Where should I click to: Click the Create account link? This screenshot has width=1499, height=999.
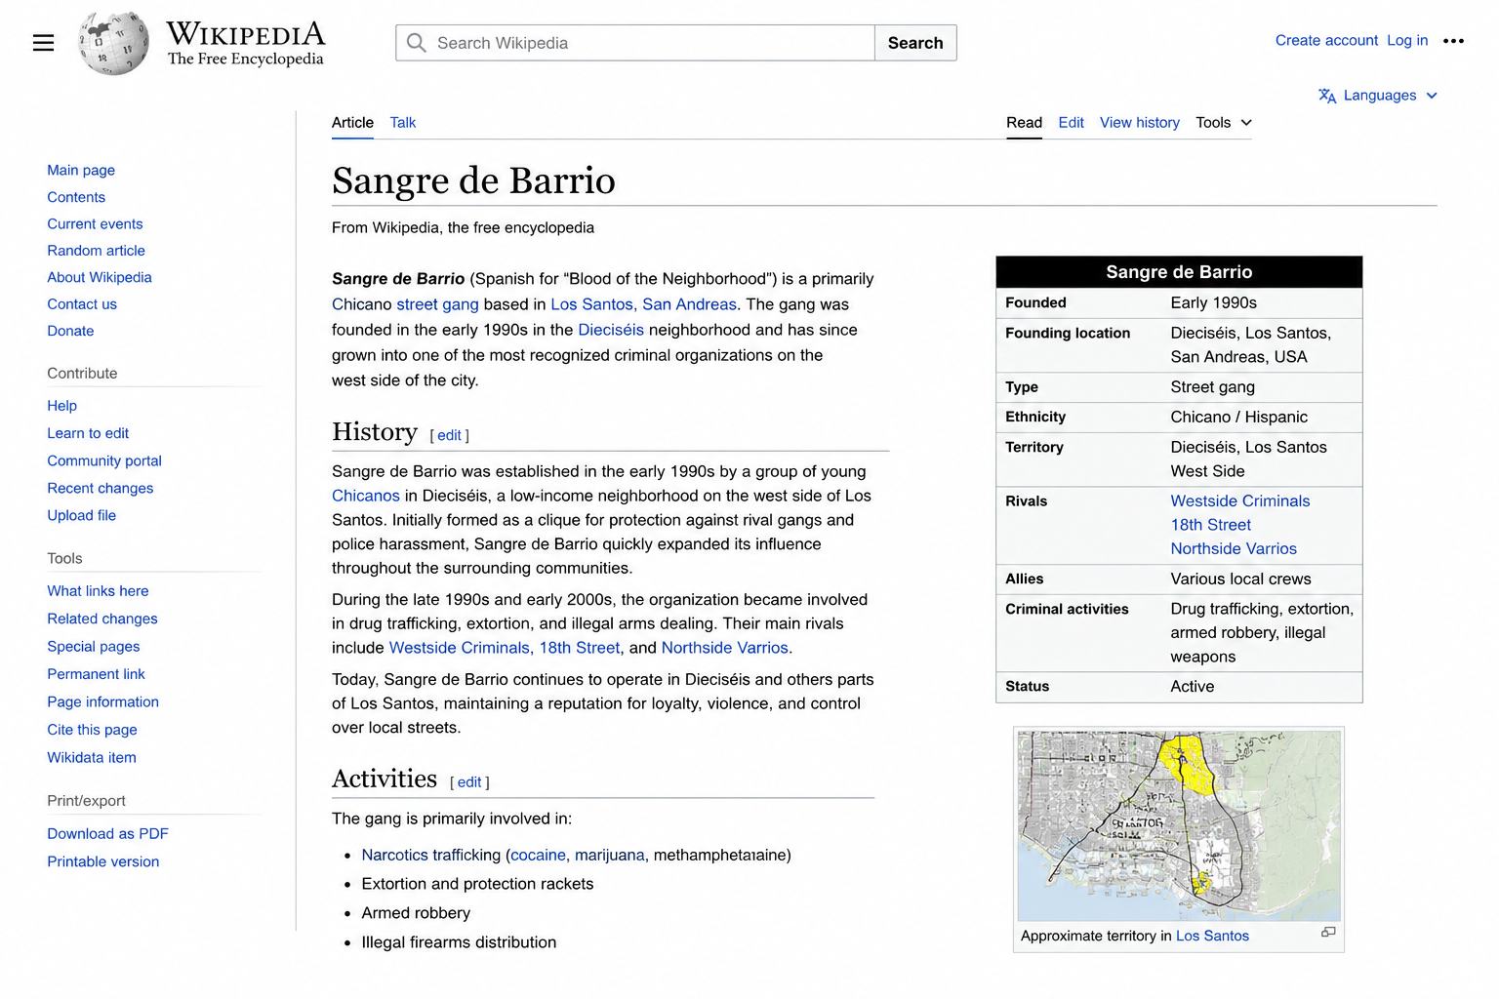1326,40
